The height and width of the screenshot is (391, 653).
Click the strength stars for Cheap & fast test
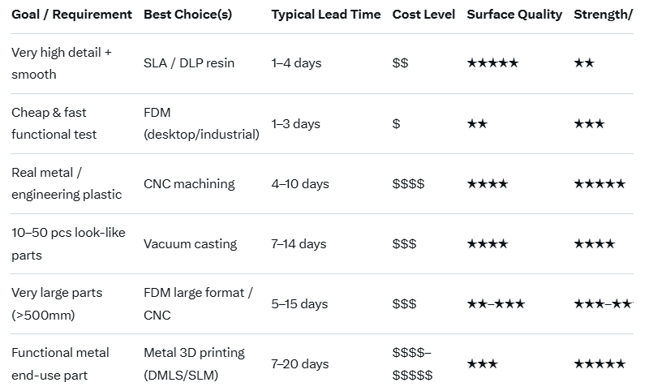coord(589,124)
